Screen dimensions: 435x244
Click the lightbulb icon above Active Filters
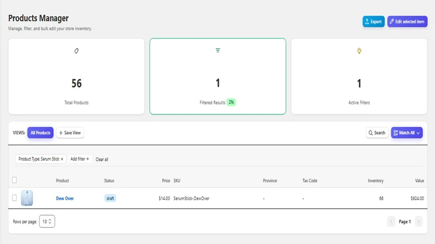click(x=359, y=51)
